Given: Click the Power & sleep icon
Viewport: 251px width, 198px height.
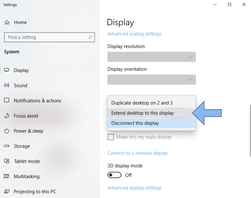Looking at the screenshot, I should pos(7,131).
